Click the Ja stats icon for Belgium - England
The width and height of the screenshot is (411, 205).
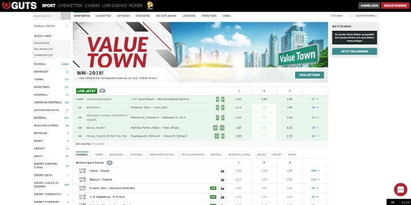[x=222, y=179]
